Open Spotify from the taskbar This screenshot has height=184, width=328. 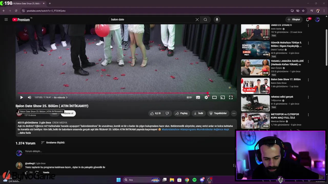[194, 180]
